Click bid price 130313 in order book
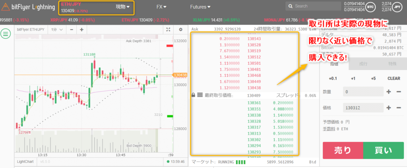Screen dimensions: 407x168 [x=254, y=134]
